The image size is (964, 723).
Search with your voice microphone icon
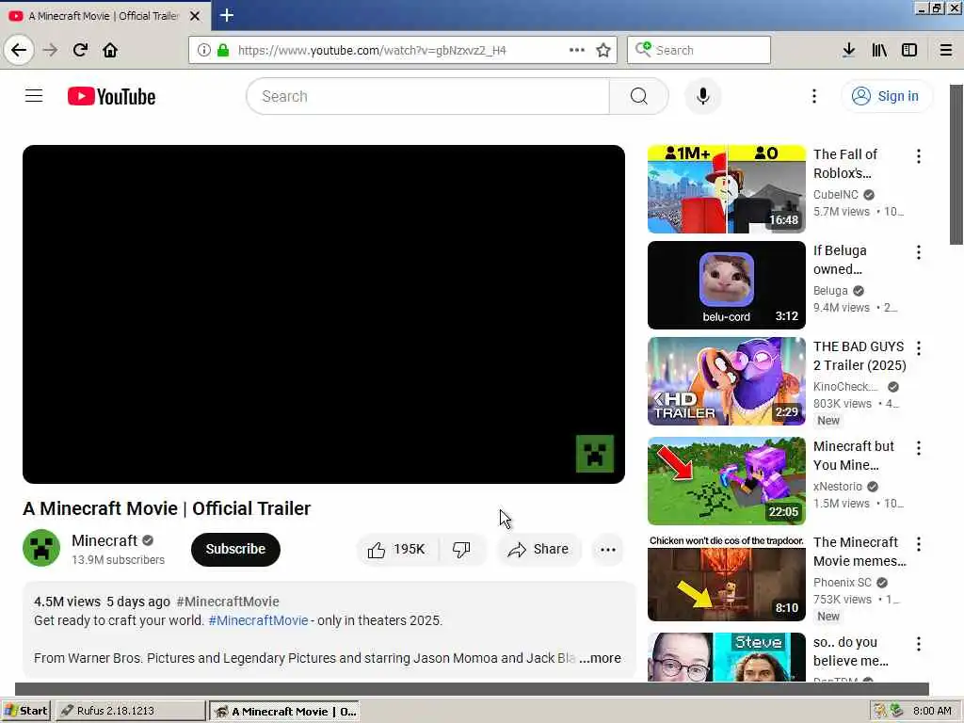point(702,96)
